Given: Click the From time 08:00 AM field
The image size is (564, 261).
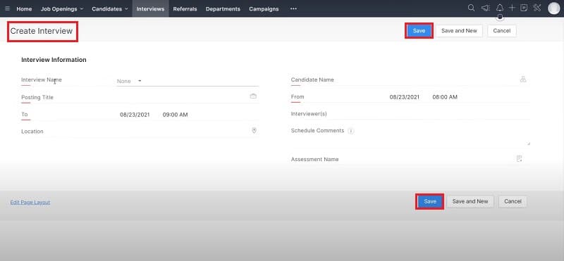Looking at the screenshot, I should (445, 97).
